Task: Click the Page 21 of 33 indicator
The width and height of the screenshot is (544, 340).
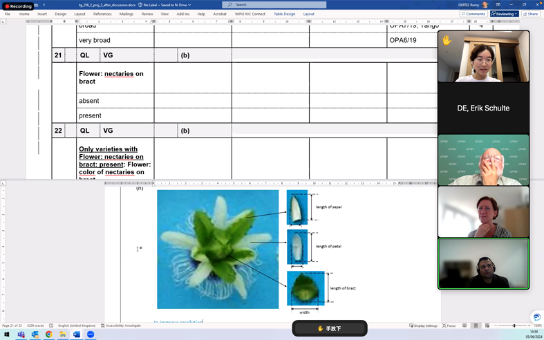Action: point(12,325)
